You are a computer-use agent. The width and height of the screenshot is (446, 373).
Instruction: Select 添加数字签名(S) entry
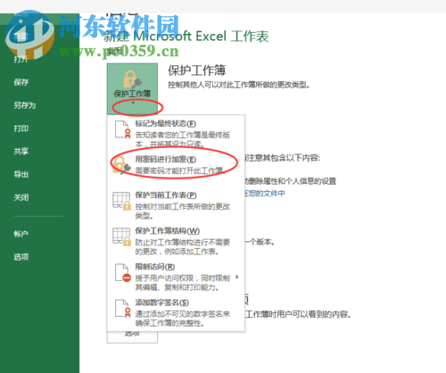click(x=176, y=312)
